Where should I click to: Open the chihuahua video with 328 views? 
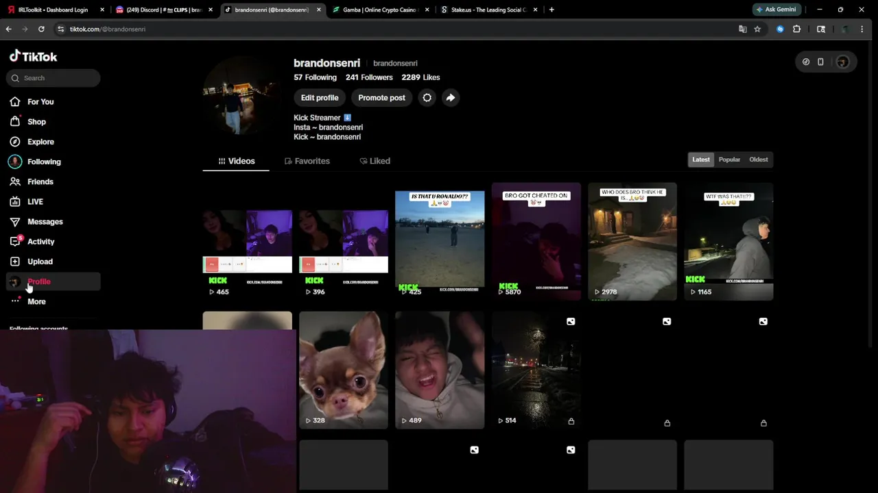pyautogui.click(x=343, y=370)
